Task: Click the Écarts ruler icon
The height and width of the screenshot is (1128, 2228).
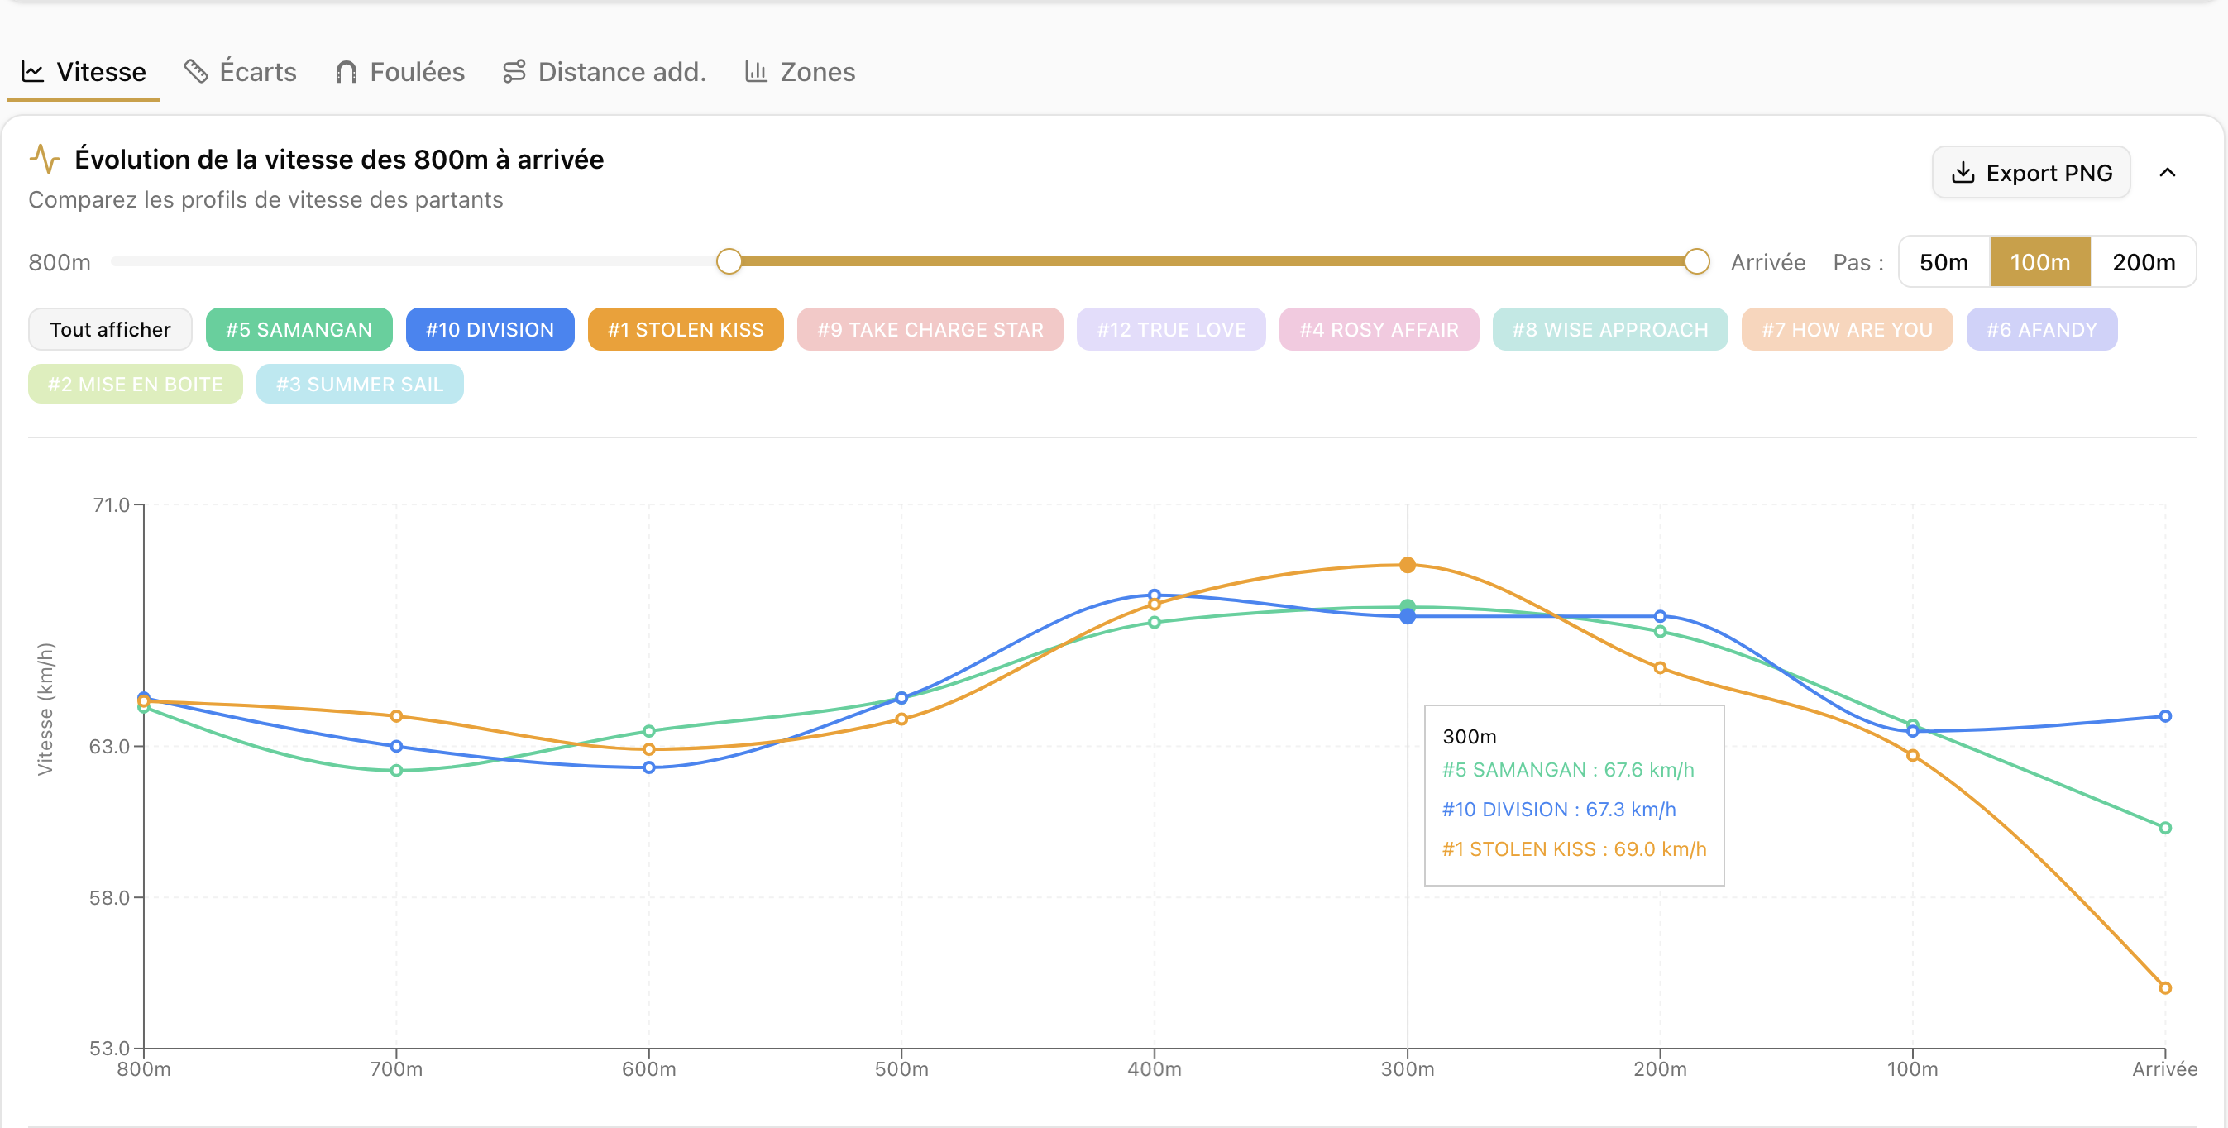Action: pos(196,72)
